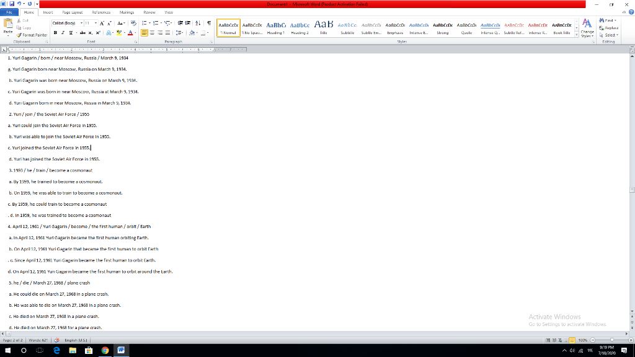Toggle show/hide paragraph marks
Viewport: 635px width, 357px height.
pos(208,23)
